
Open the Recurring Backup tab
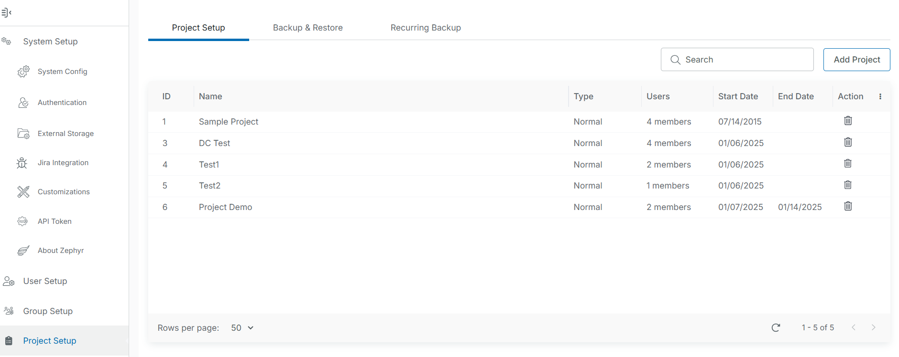[x=426, y=28]
